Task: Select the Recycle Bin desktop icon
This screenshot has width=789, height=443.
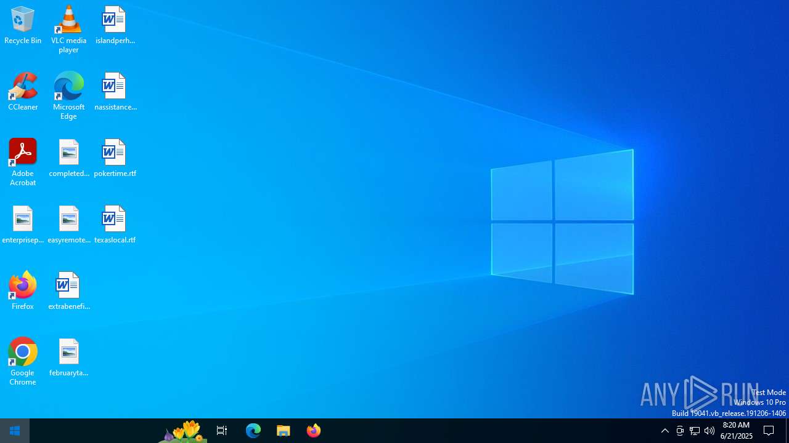Action: click(23, 25)
